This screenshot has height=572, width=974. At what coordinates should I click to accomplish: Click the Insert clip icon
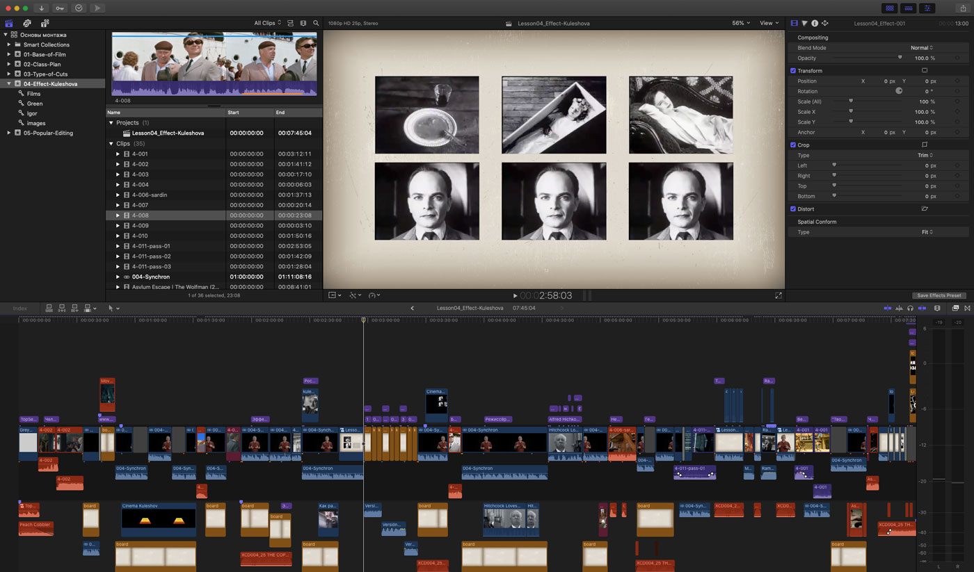62,308
